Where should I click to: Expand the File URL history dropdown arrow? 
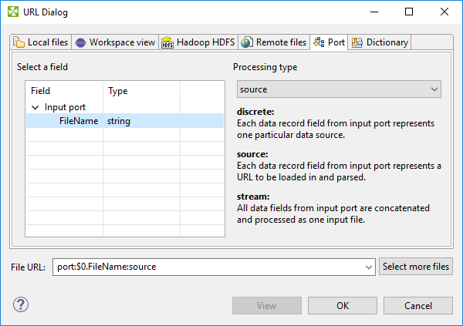click(368, 267)
